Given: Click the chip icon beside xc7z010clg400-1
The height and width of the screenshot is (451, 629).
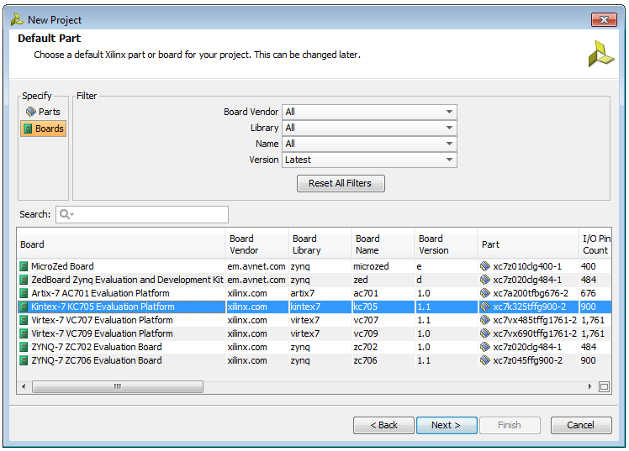Looking at the screenshot, I should click(485, 266).
